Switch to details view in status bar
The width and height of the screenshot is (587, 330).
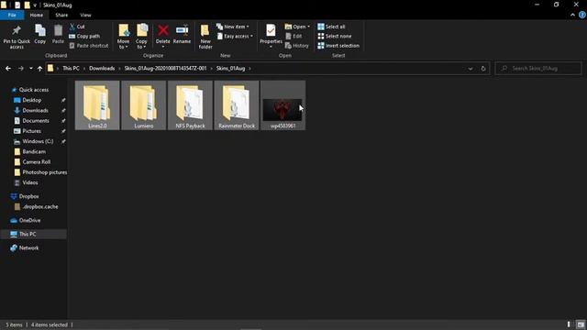pyautogui.click(x=569, y=324)
